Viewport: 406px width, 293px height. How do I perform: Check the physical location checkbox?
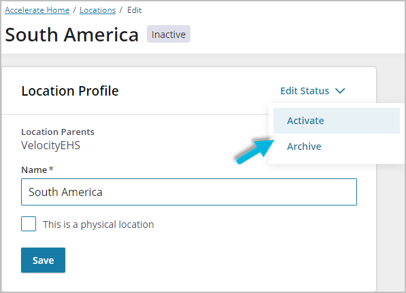[x=29, y=224]
